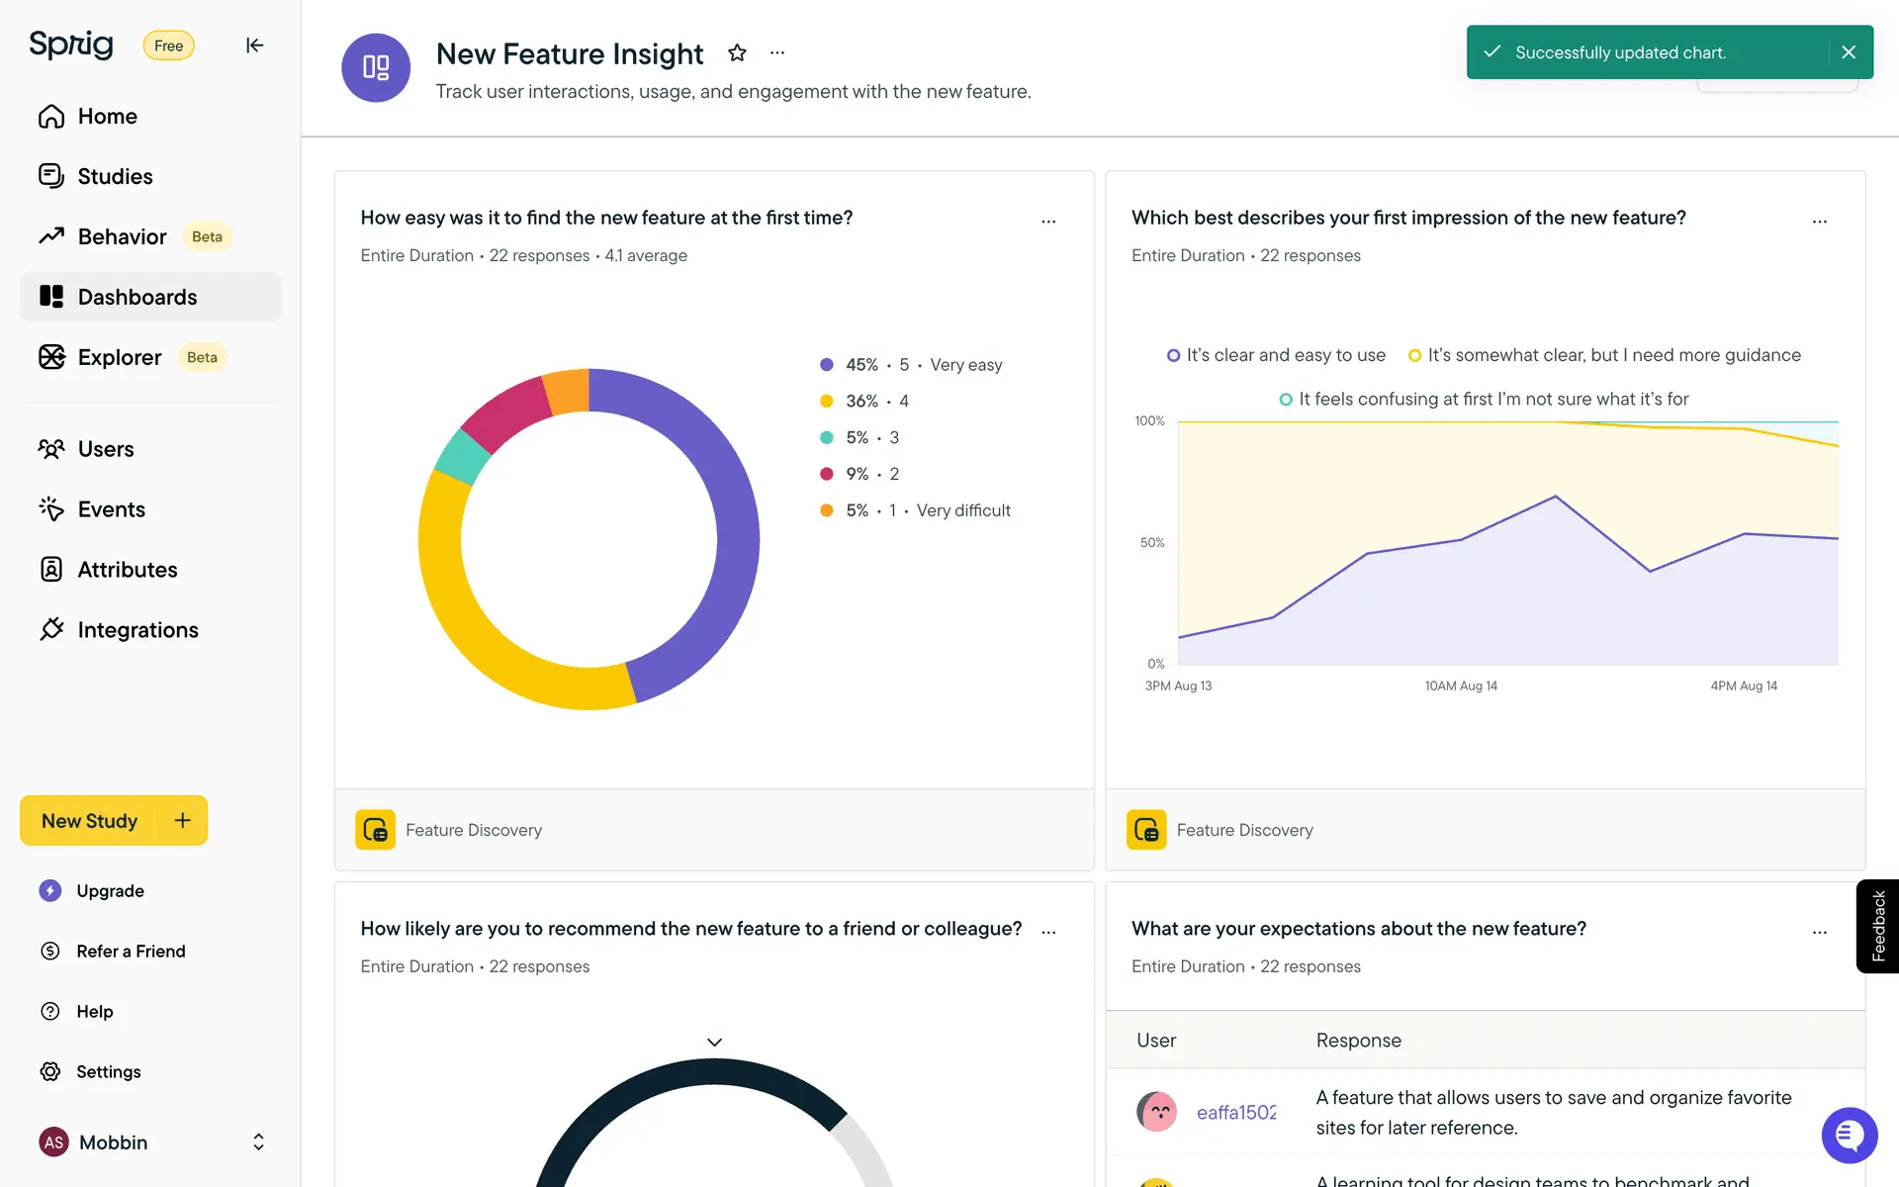
Task: Toggle 'It's somewhat clear' legend series
Action: pyautogui.click(x=1603, y=355)
